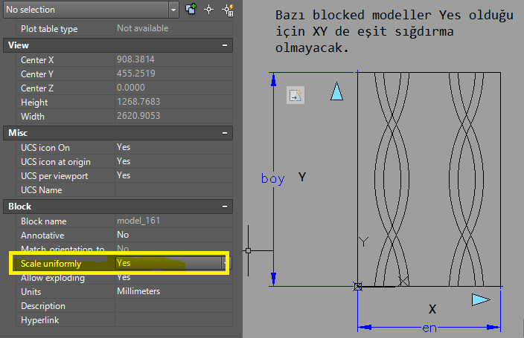Collapse the Misc section
Image resolution: width=524 pixels, height=338 pixels.
pos(225,132)
